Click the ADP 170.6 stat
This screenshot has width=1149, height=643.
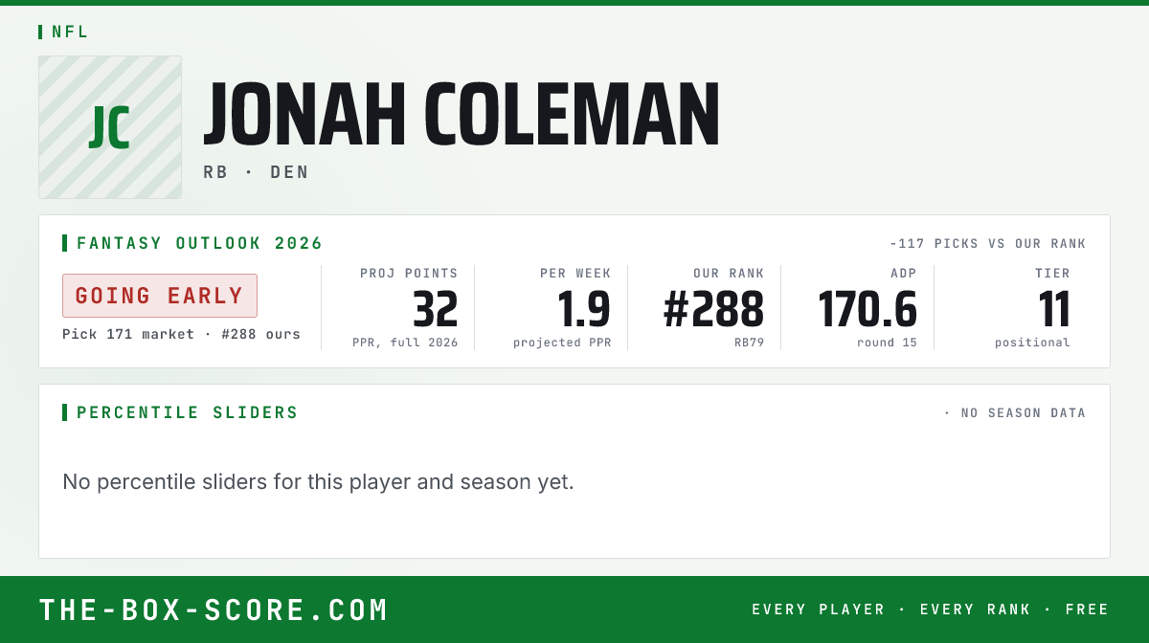pyautogui.click(x=867, y=310)
